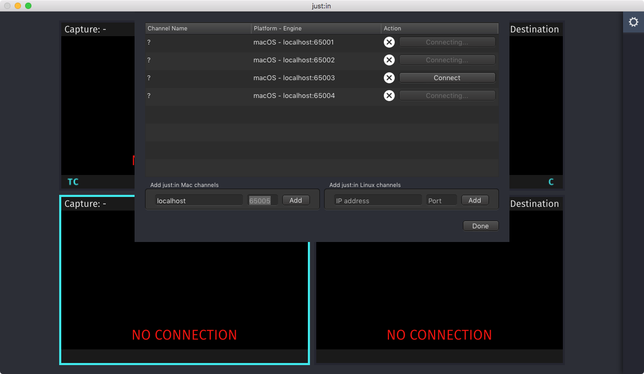The width and height of the screenshot is (644, 374).
Task: Add the Mac channel with port 65005
Action: point(296,201)
